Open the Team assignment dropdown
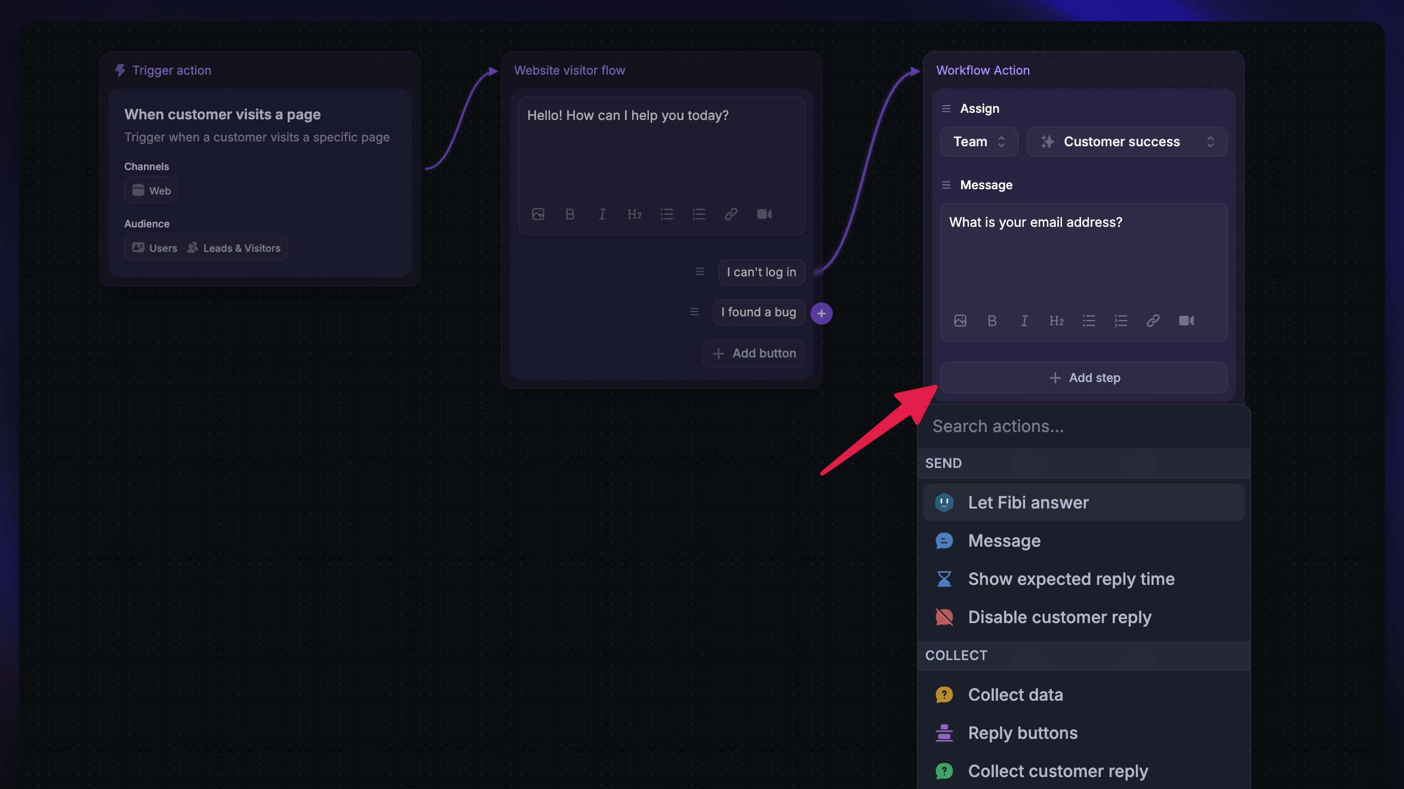This screenshot has height=789, width=1404. tap(979, 142)
